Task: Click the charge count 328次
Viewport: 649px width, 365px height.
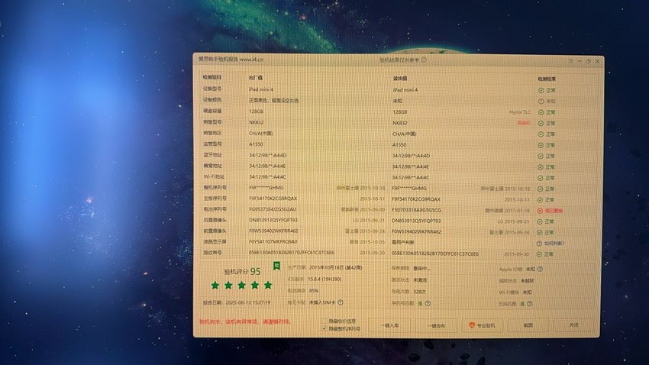Action: (x=419, y=292)
